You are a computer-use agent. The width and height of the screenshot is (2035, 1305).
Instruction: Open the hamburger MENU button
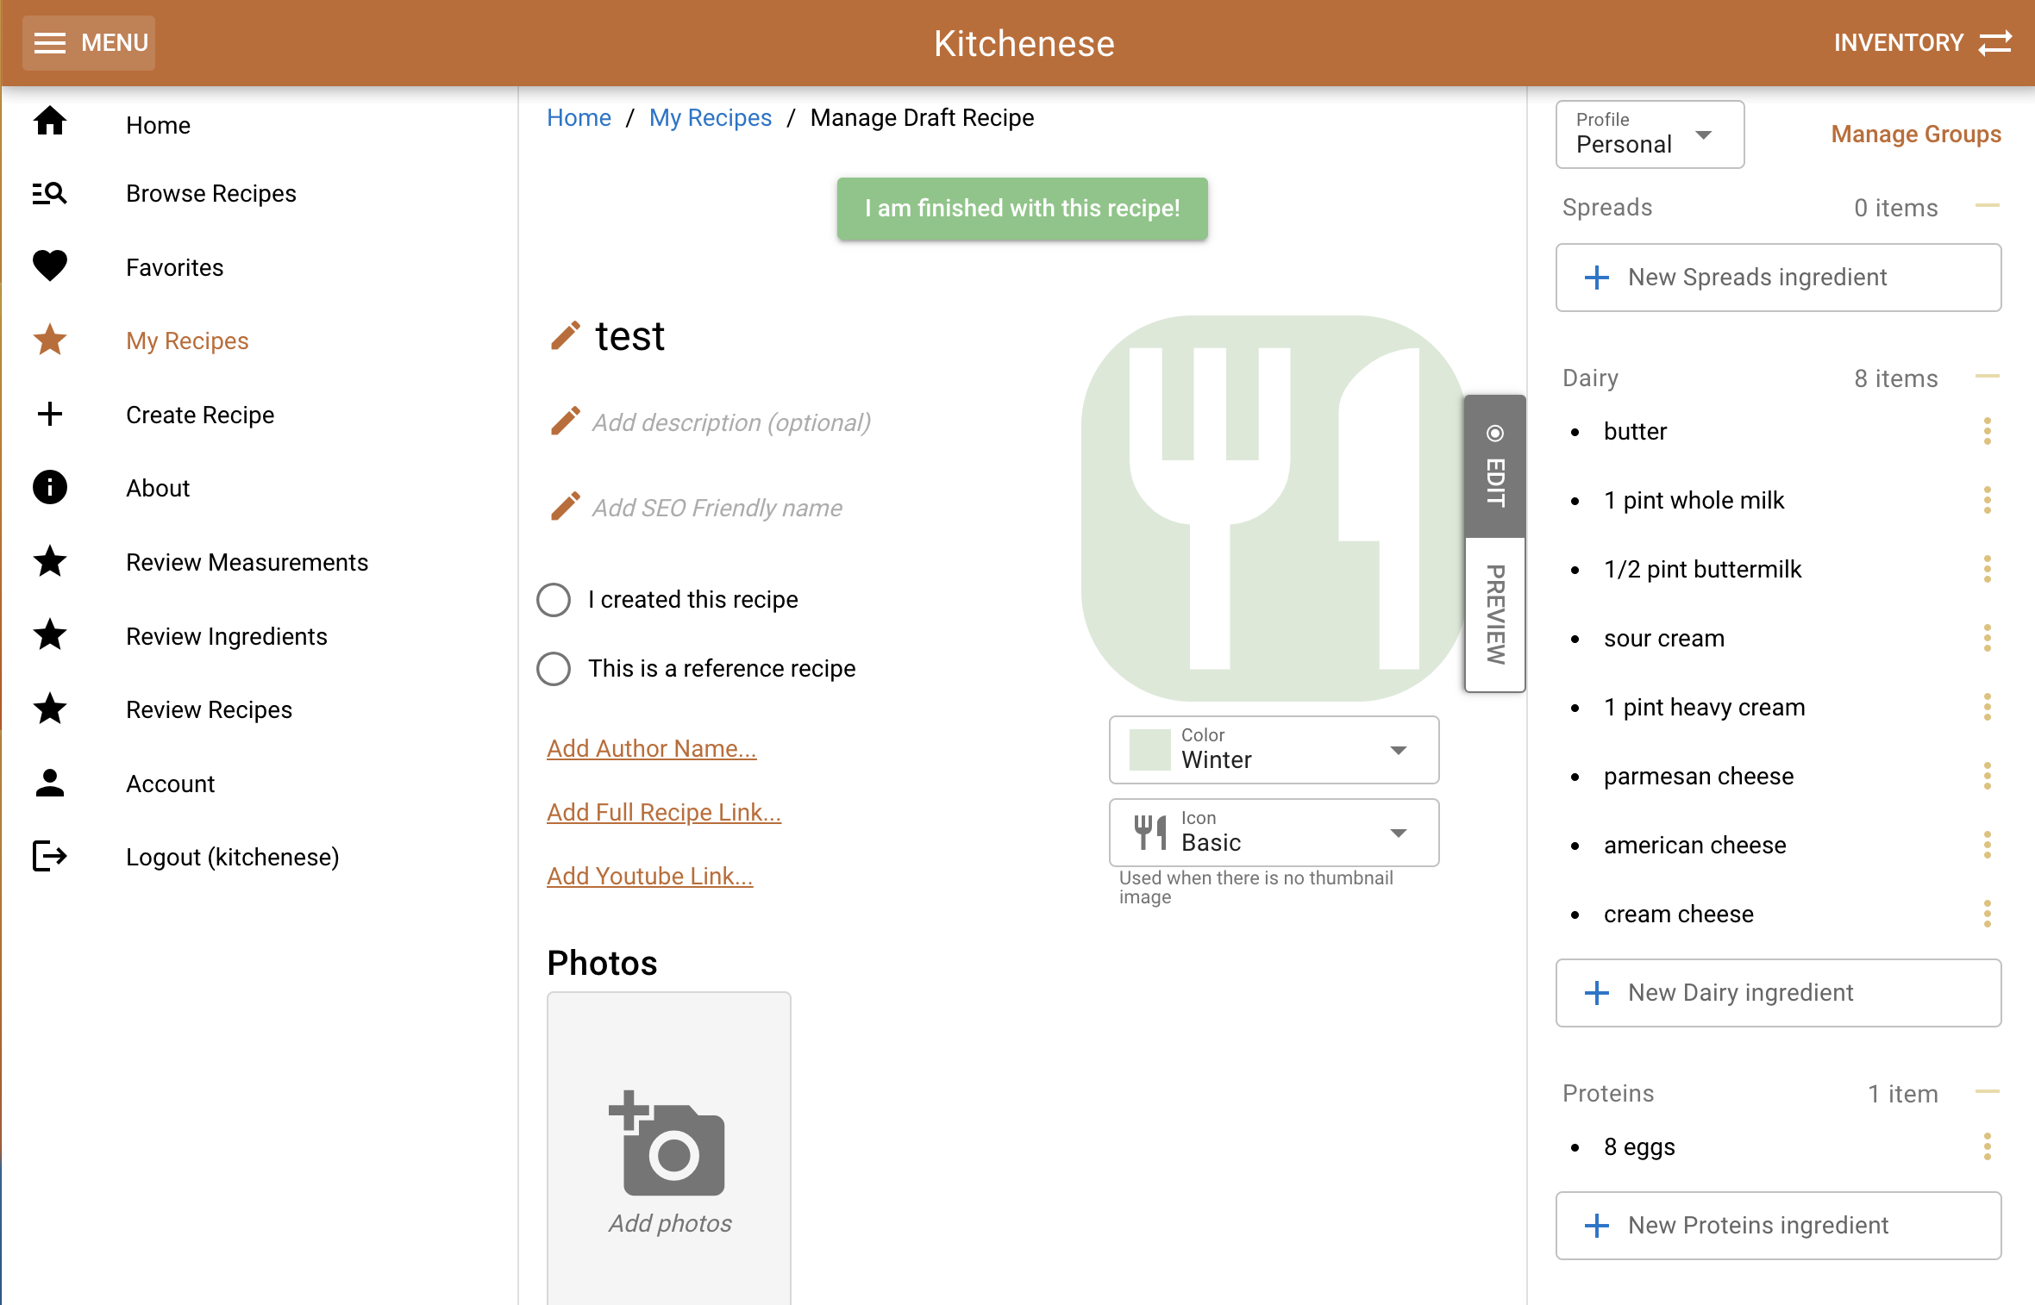[89, 42]
